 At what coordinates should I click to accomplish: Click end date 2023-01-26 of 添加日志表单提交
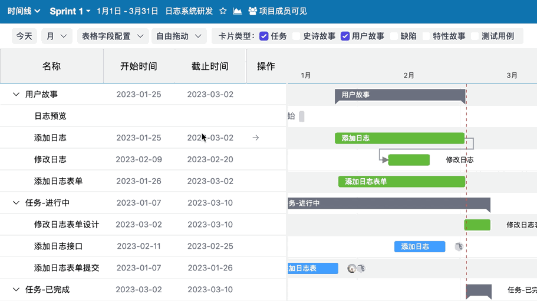tap(210, 268)
